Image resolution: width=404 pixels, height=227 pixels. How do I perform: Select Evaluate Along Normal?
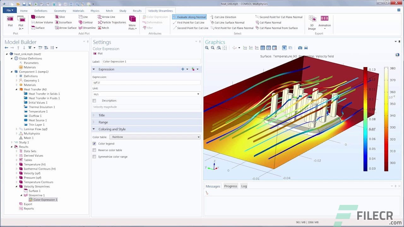click(189, 17)
